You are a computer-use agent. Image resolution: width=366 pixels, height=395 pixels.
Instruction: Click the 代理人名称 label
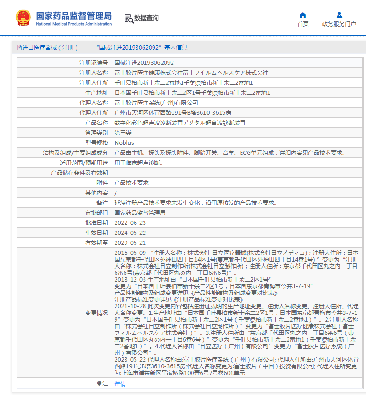pos(94,103)
